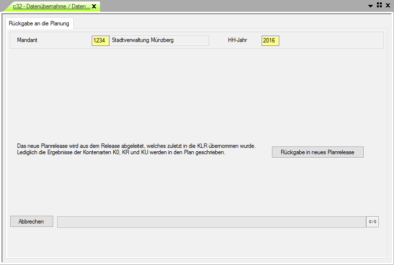
Task: Click the HH-Jahr label
Action: click(x=237, y=40)
